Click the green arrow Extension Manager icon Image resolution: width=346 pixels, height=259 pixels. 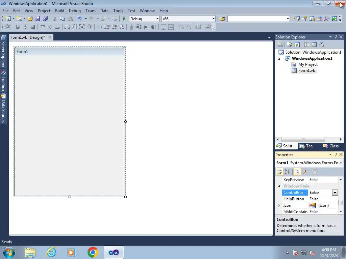334,19
